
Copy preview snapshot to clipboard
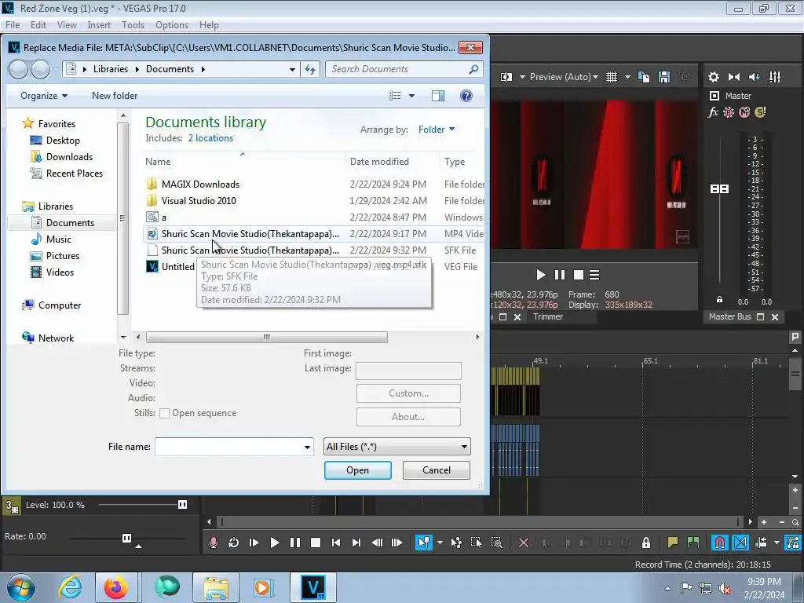point(644,77)
